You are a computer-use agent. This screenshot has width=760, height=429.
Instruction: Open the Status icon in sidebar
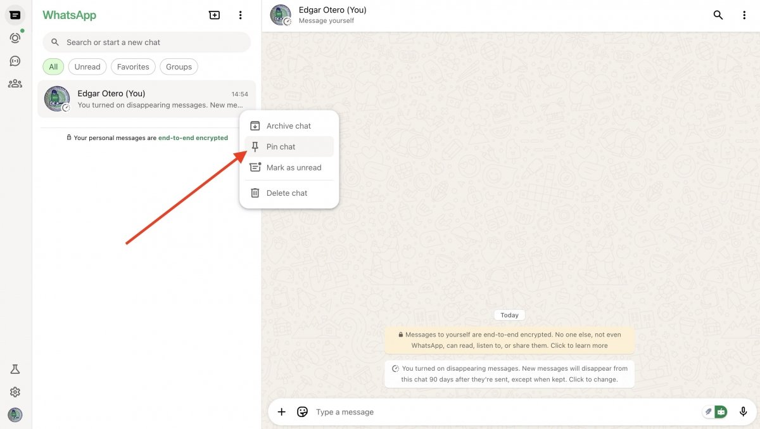coord(15,38)
